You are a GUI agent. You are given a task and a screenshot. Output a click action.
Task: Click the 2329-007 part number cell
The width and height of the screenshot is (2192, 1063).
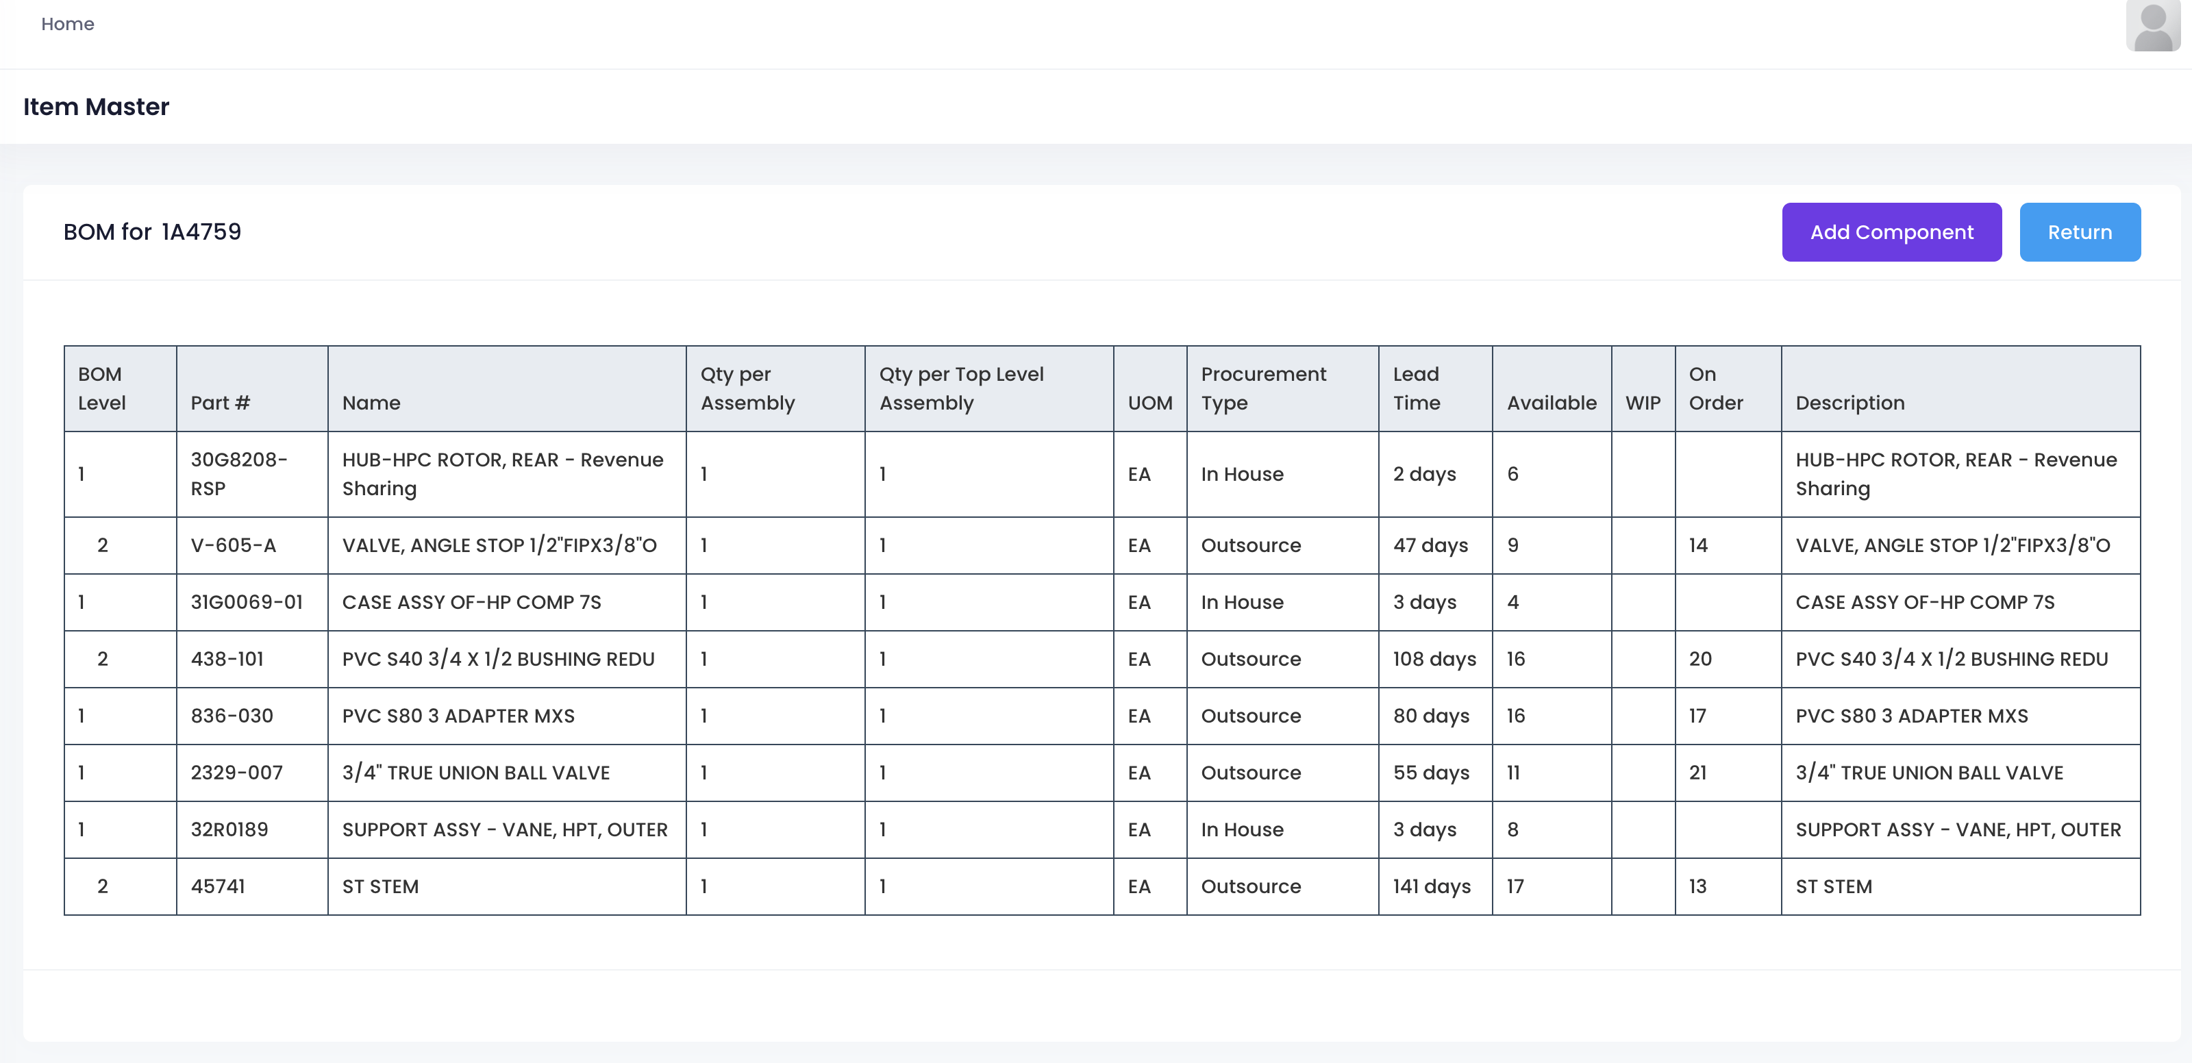236,773
